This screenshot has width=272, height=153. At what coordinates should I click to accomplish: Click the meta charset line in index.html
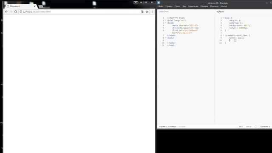point(185,25)
